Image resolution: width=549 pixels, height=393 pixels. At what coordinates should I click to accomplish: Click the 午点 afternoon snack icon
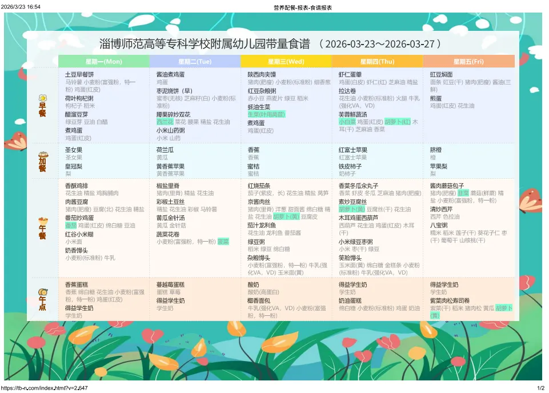click(42, 292)
